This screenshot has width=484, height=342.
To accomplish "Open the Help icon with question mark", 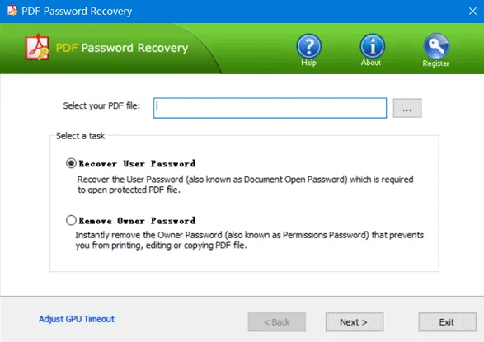I will pyautogui.click(x=309, y=46).
